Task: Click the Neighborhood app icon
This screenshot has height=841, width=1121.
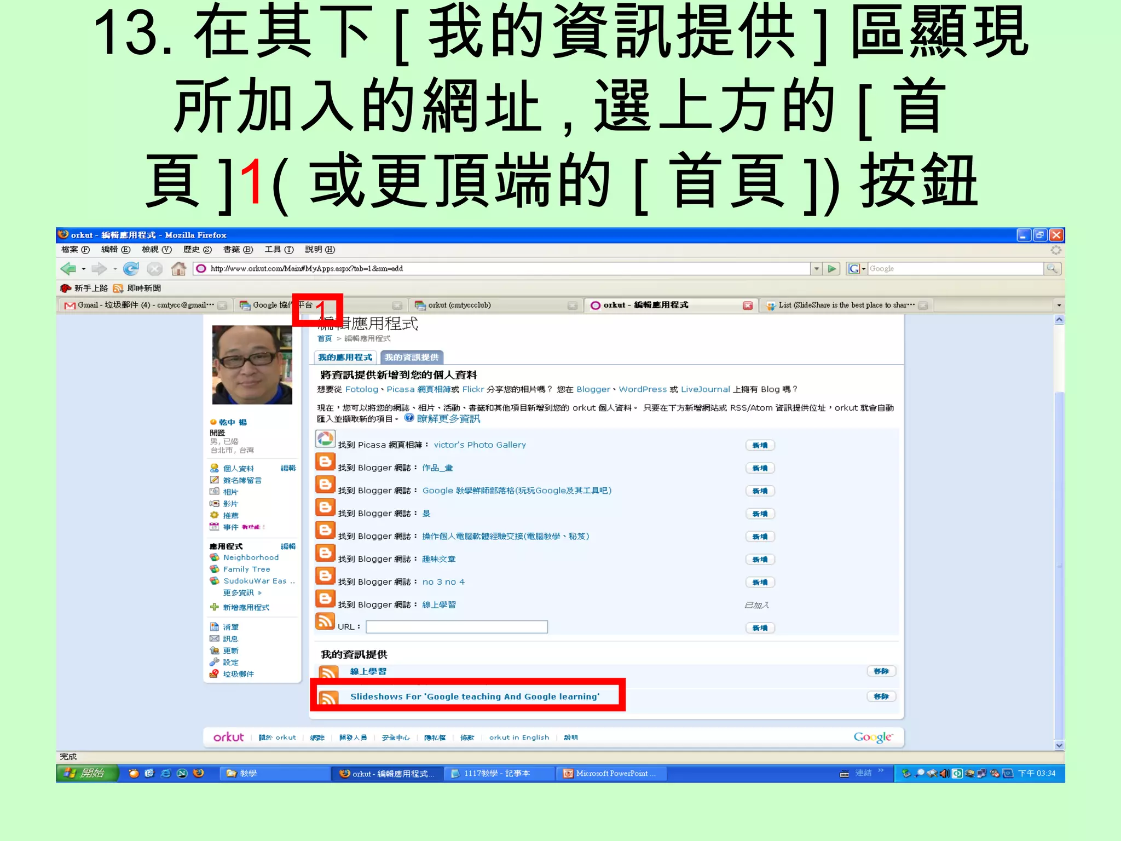Action: (x=215, y=557)
